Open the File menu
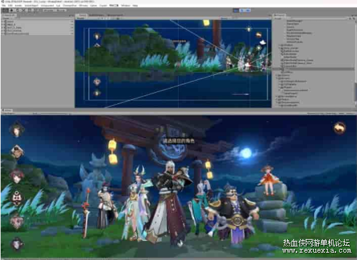The height and width of the screenshot is (260, 357). (4, 5)
